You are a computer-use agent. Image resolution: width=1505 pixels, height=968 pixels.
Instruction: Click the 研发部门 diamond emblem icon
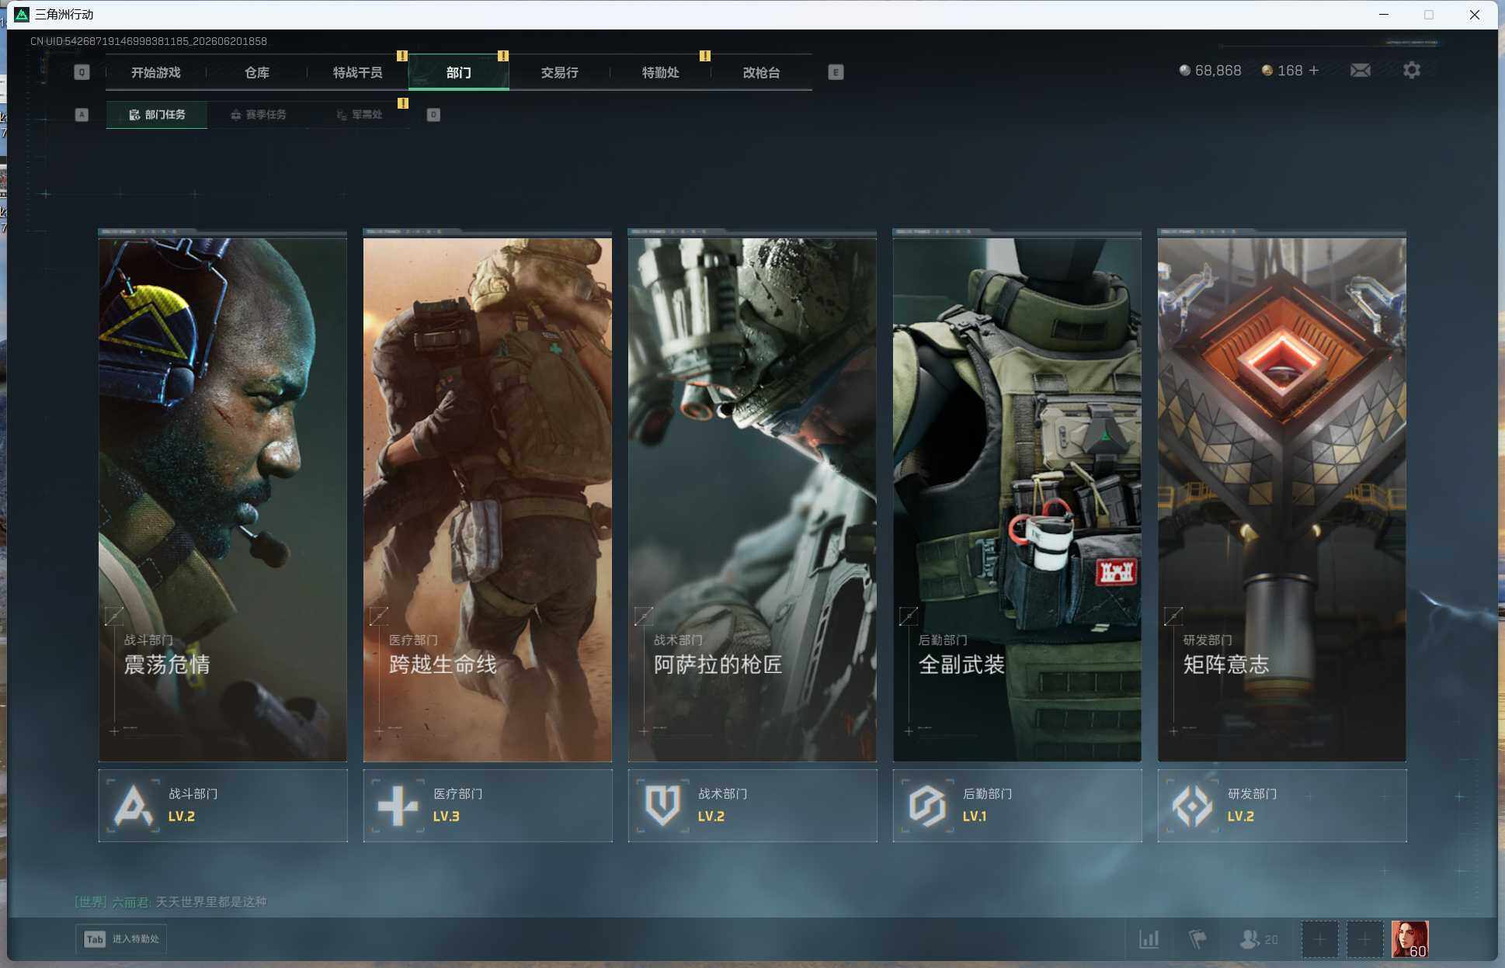(1192, 806)
